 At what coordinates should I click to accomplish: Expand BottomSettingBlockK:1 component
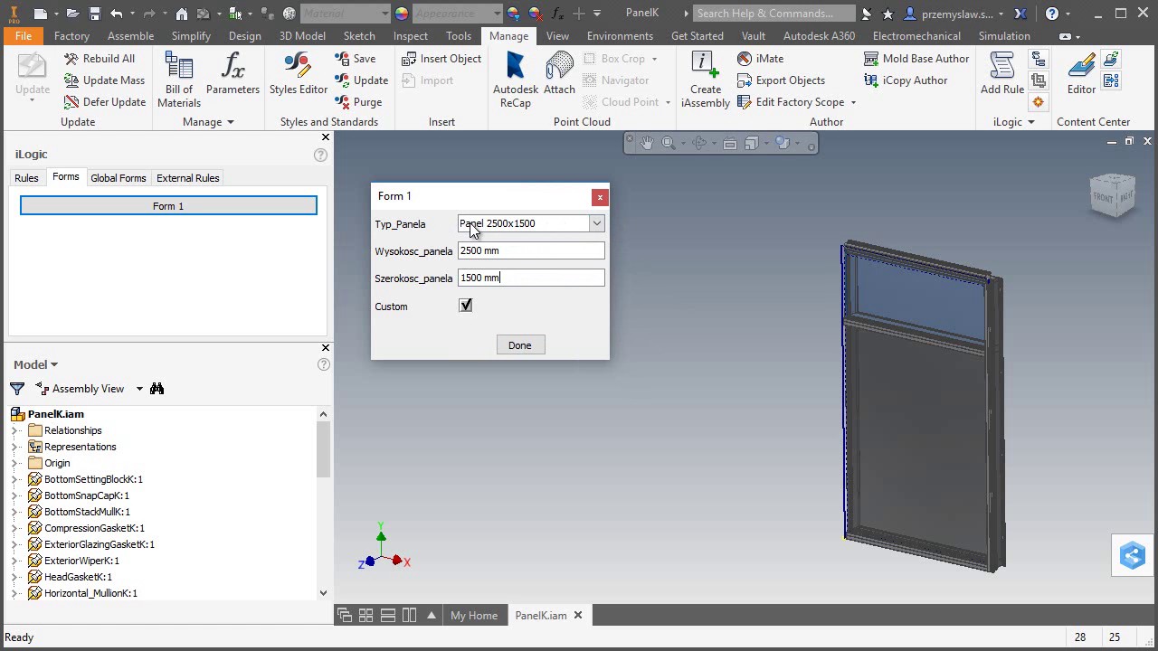(x=15, y=479)
